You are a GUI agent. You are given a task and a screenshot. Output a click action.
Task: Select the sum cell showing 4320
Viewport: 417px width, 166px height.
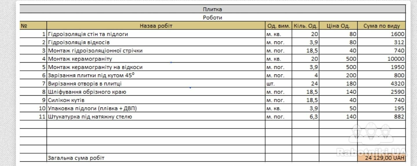pos(381,84)
